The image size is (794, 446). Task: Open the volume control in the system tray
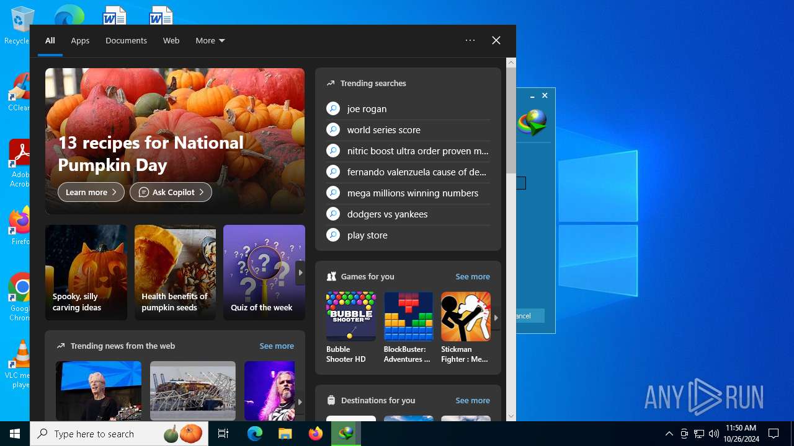(x=714, y=434)
